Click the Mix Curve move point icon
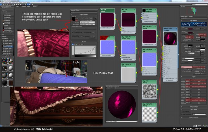Viewport: 208px width, 132px height. pyautogui.click(x=73, y=44)
